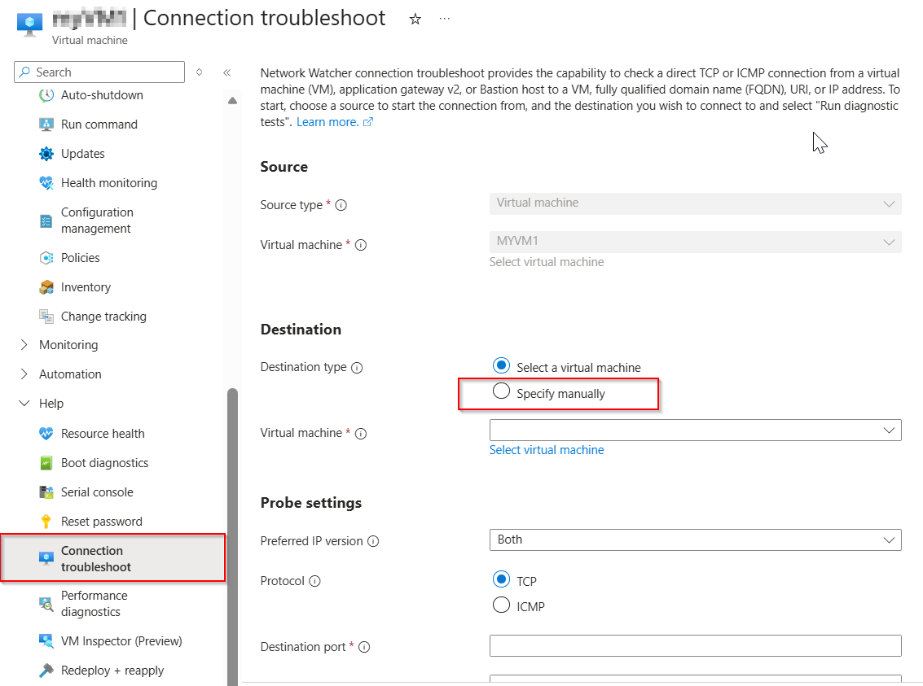
Task: Click the sidebar Search field
Action: pos(99,72)
